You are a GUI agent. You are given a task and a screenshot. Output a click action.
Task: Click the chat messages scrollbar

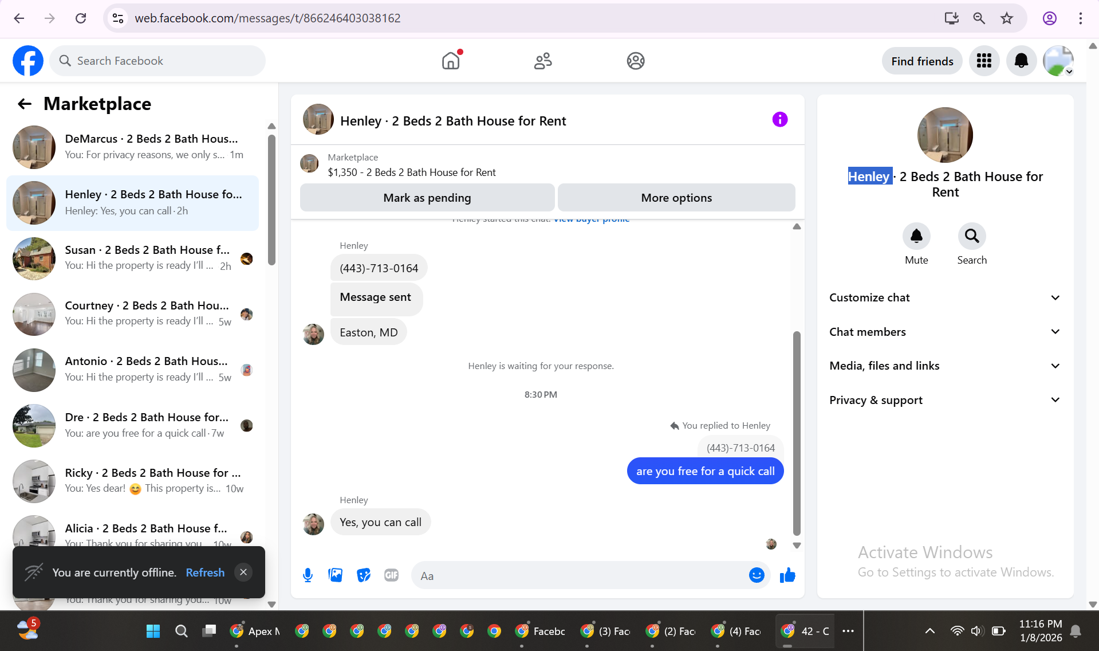tap(797, 433)
